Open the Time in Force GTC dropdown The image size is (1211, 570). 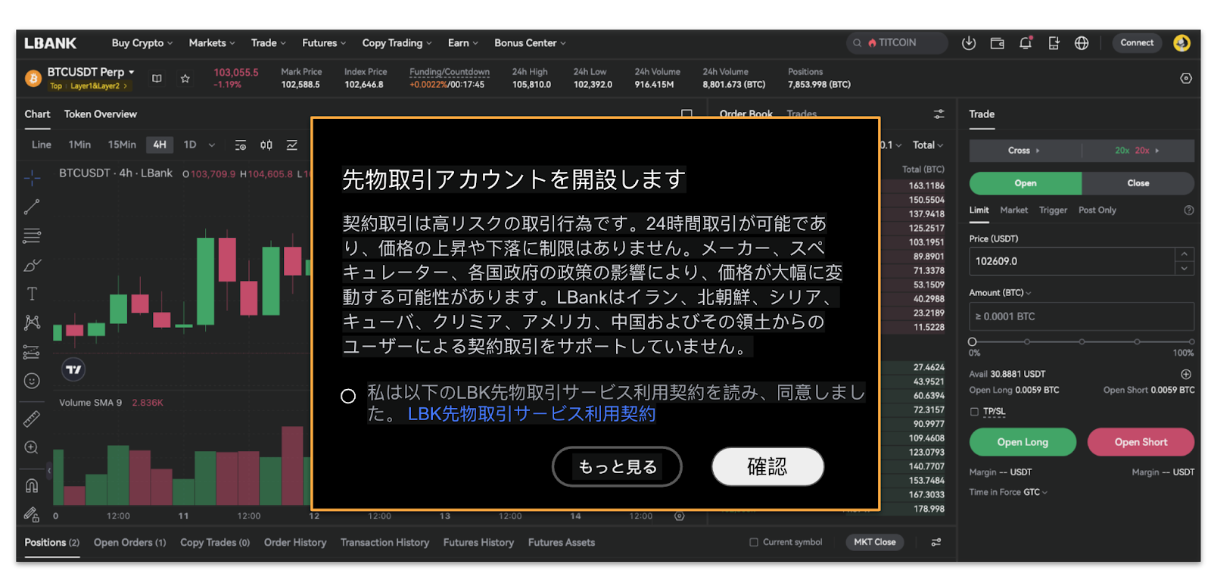(x=1035, y=492)
